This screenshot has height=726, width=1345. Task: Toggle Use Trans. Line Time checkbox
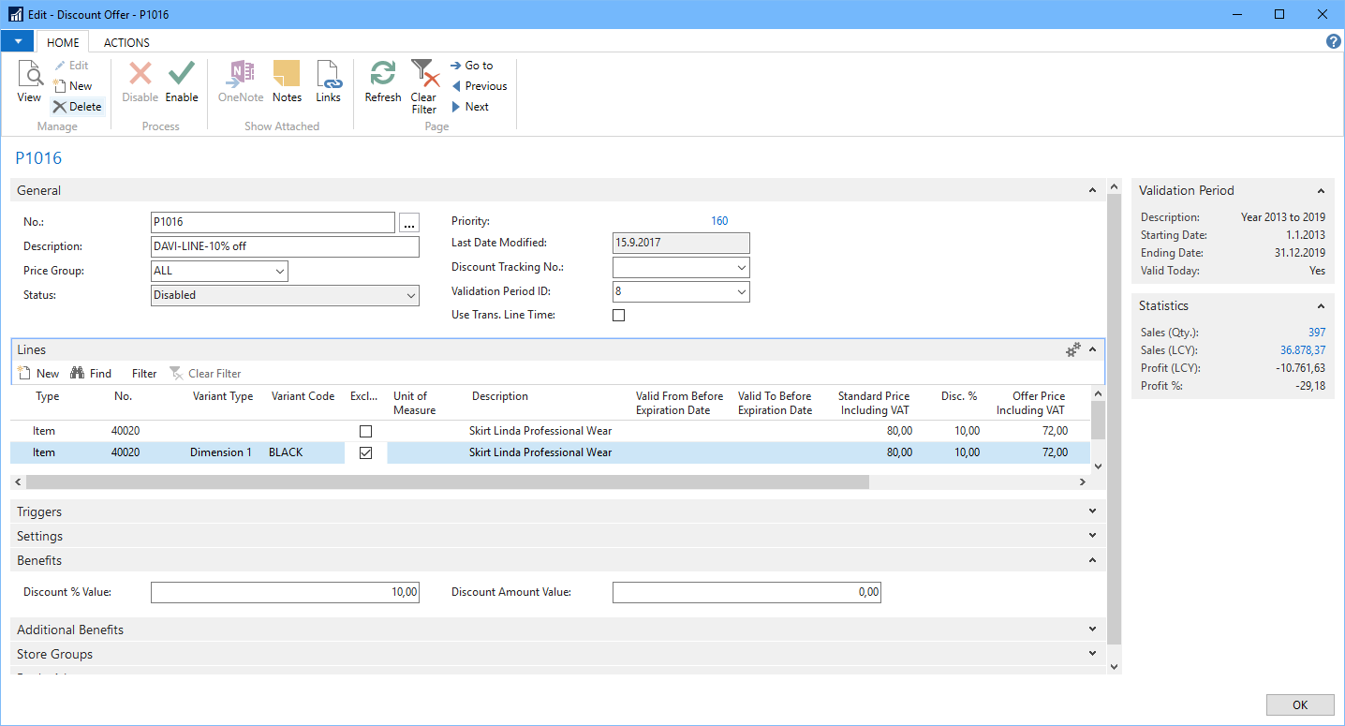tap(618, 316)
